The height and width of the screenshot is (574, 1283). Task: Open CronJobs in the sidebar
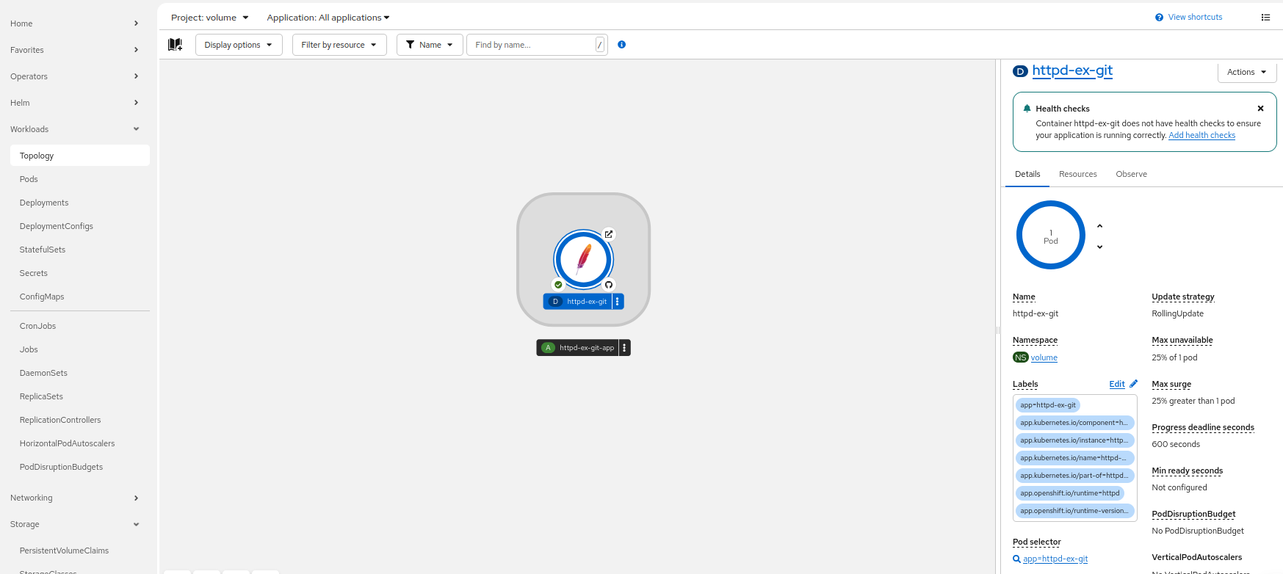(80, 326)
